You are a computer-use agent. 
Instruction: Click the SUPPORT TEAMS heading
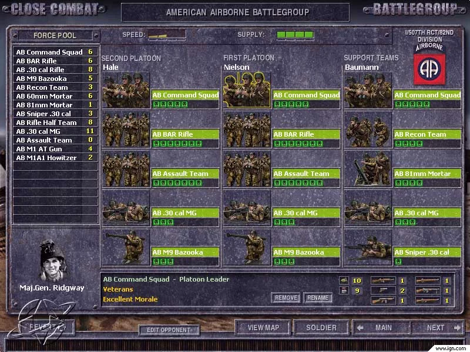(x=371, y=57)
